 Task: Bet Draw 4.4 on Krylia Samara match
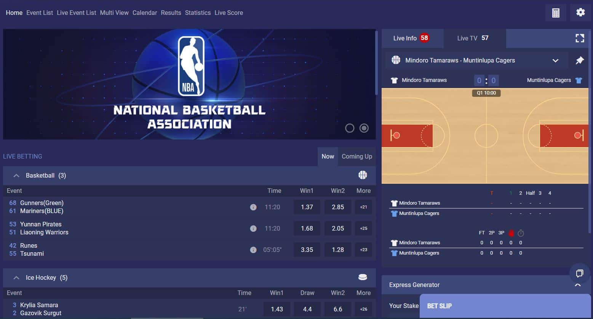pyautogui.click(x=307, y=309)
